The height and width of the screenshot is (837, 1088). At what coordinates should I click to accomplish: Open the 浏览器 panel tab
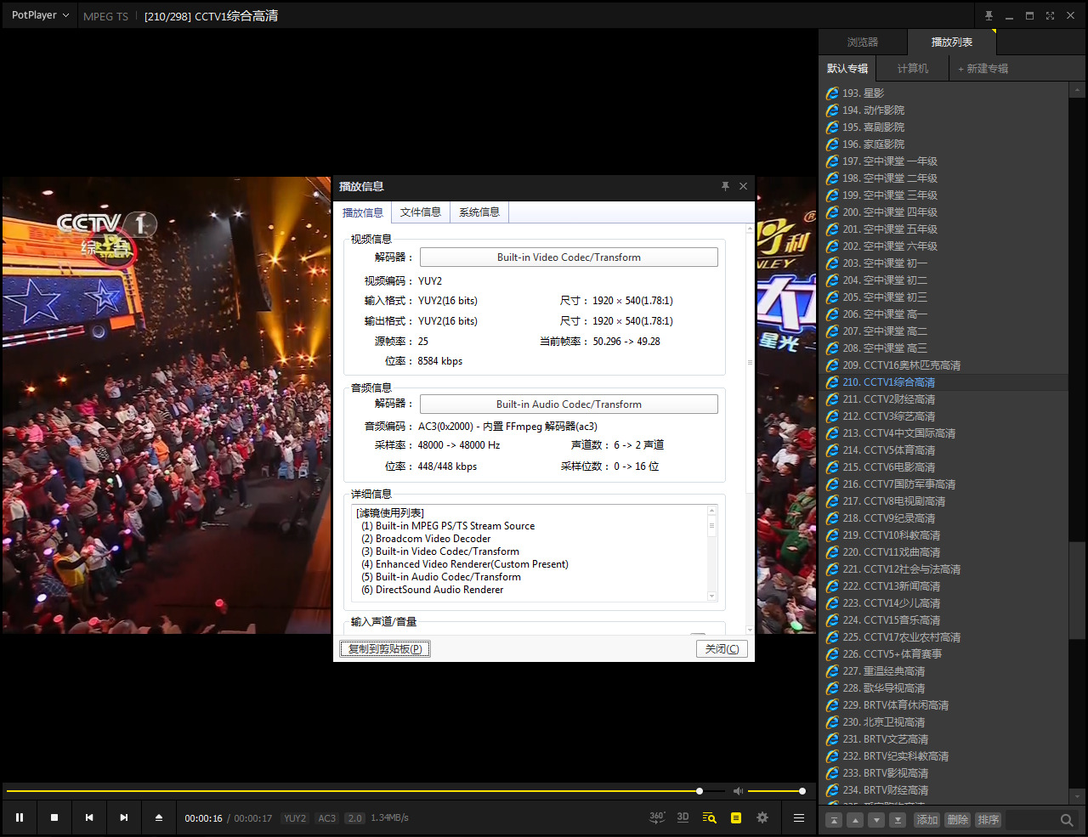(863, 42)
